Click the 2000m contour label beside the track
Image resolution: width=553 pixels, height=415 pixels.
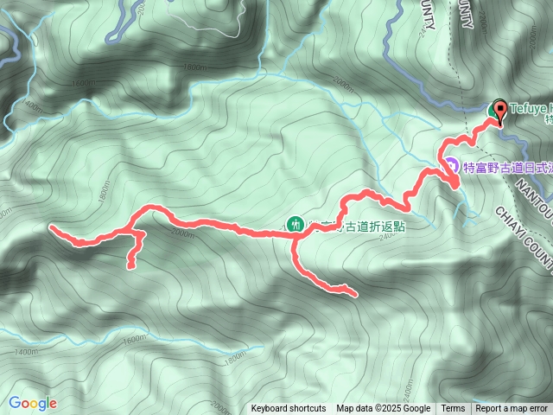click(x=182, y=233)
